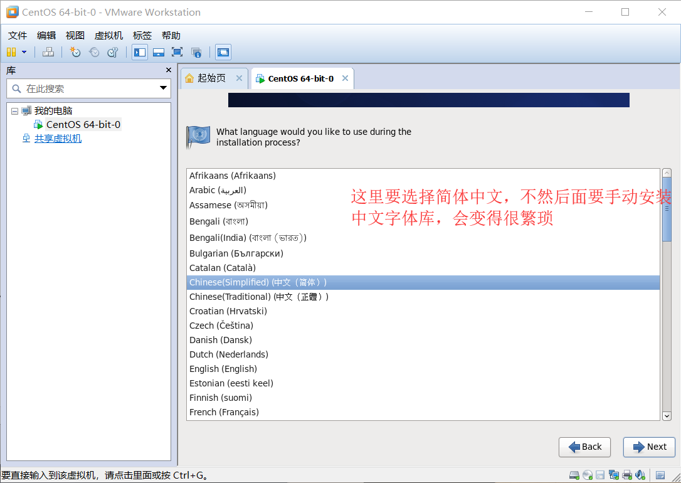Select 我的电脑 in the library tree
681x483 pixels.
click(53, 111)
